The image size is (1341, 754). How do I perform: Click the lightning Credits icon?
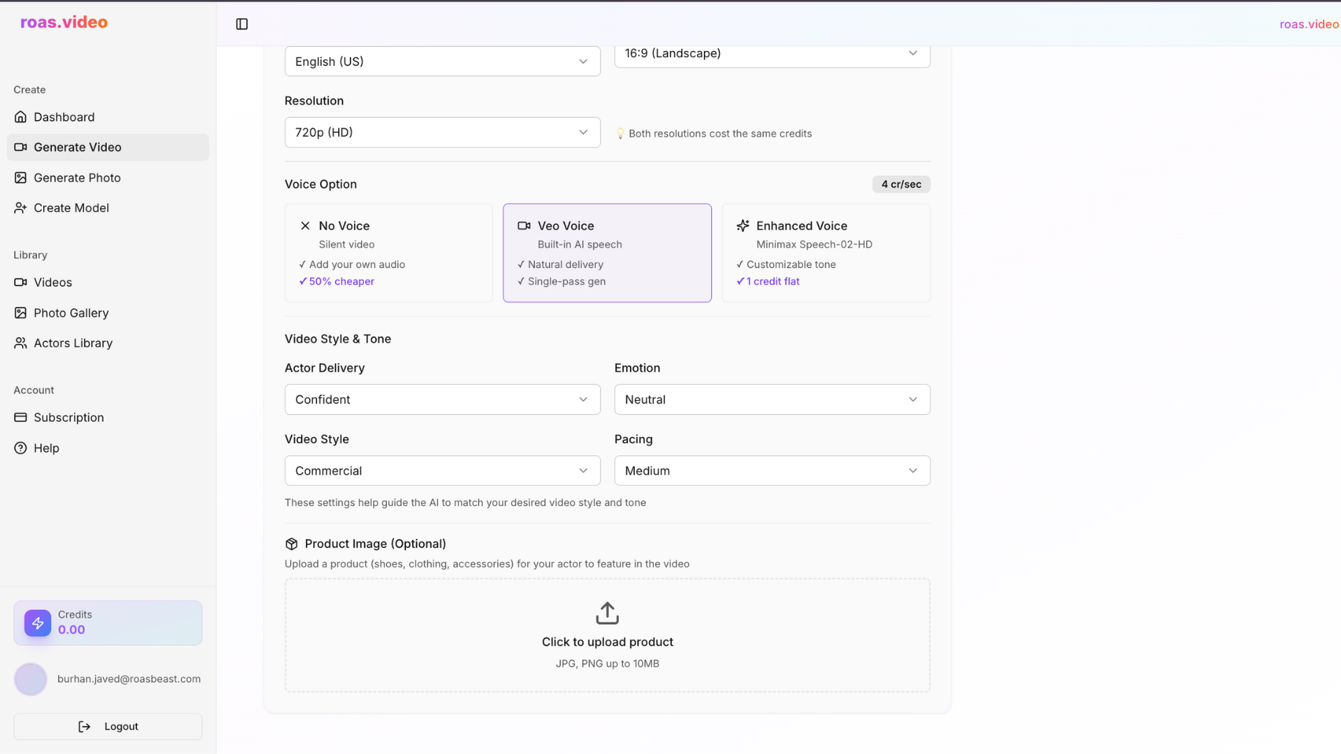(x=37, y=623)
